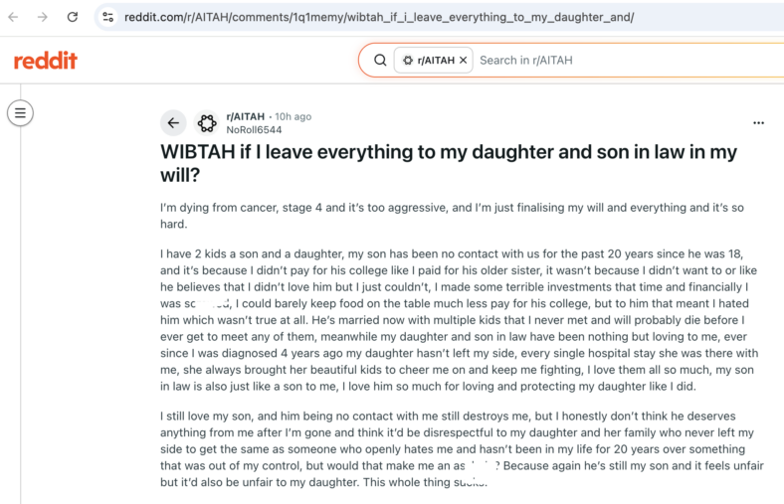Screen dimensions: 784x504
Task: Open the r/AITAH search scope chip
Action: (433, 60)
